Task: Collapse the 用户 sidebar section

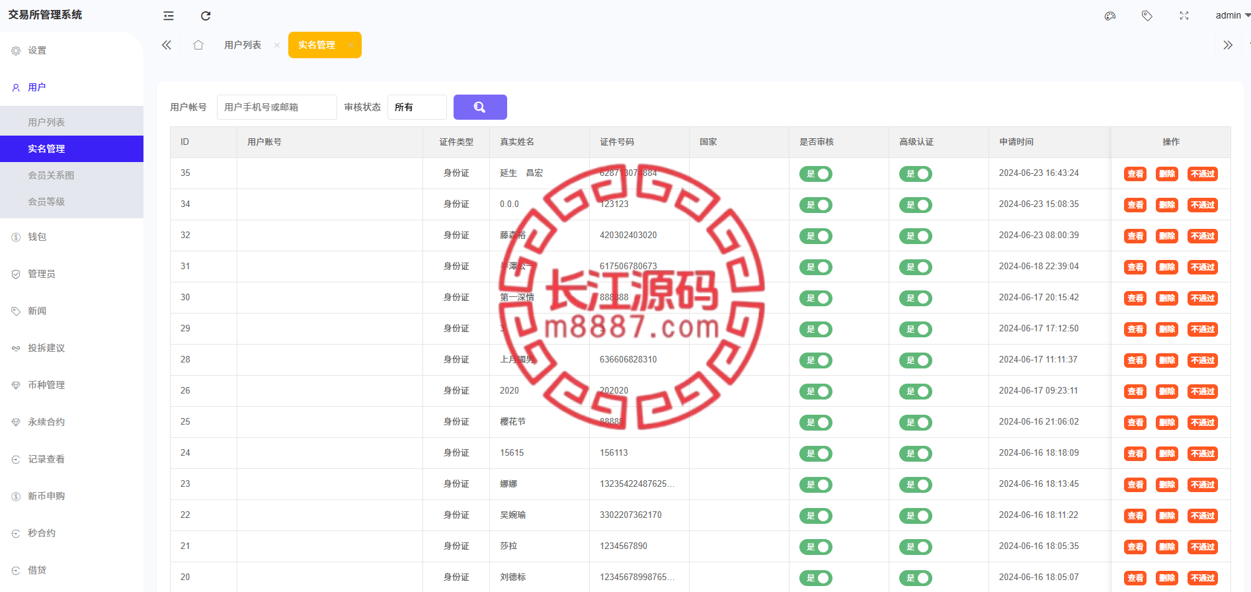Action: 71,87
